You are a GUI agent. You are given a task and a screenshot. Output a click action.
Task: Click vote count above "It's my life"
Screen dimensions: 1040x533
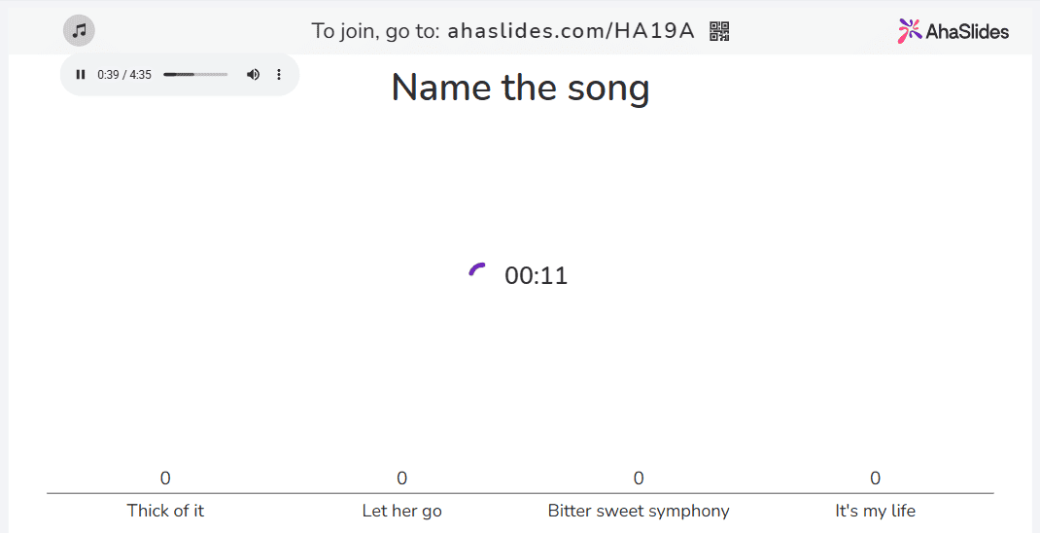click(x=875, y=478)
